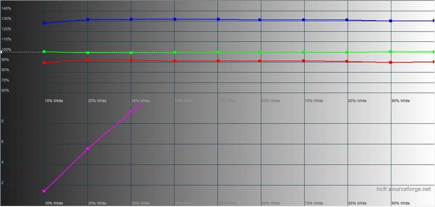Click the magenta data point at 30% White
Screen dimensions: 435x207
tap(131, 112)
